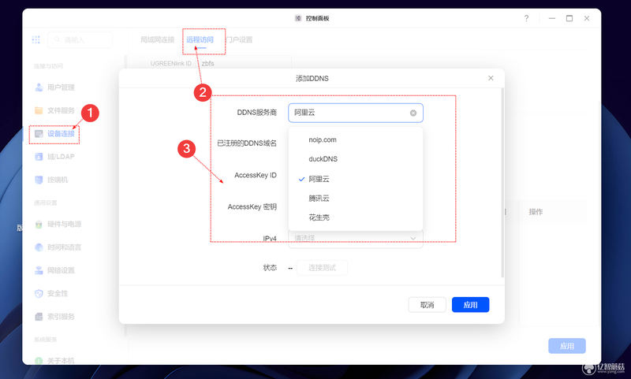The width and height of the screenshot is (631, 379).
Task: Click the UGREENlink ID field zbfs
Action: click(x=245, y=64)
